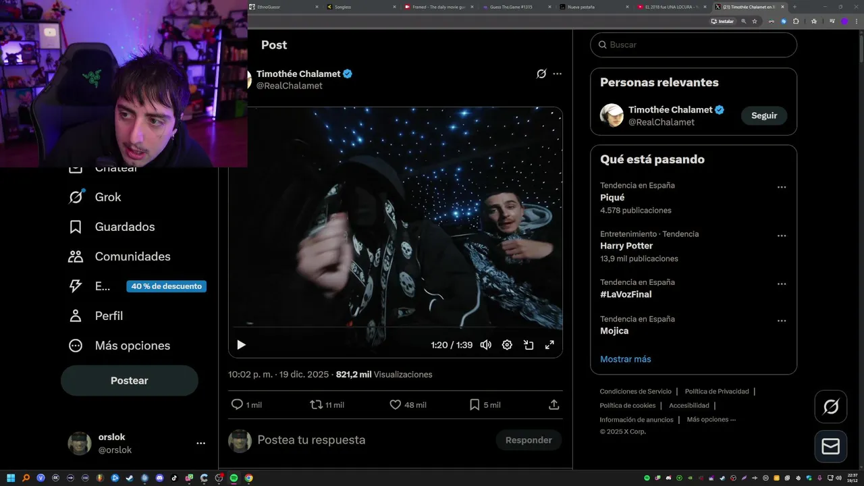Viewport: 864px width, 486px height.
Task: Open Política de cookies link
Action: click(628, 406)
